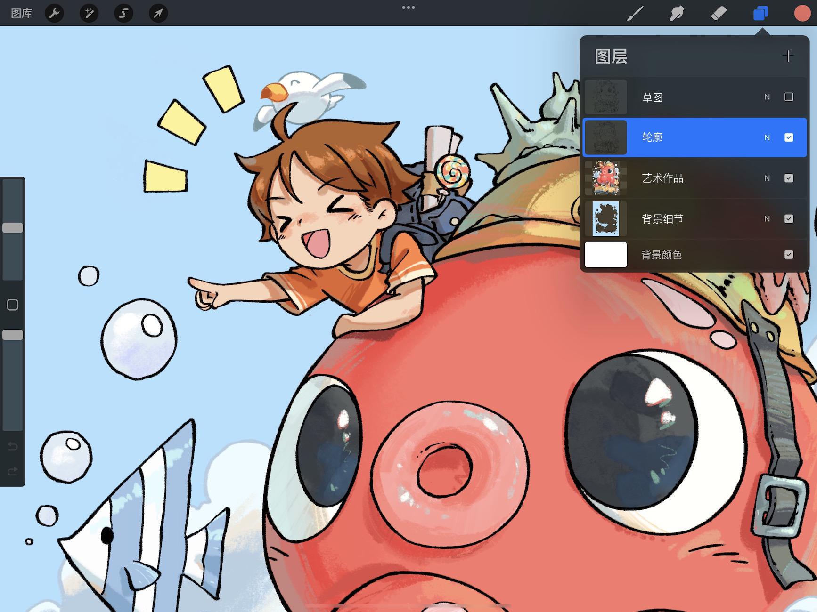Screen dimensions: 817x612
Task: Hide the 背景颜色 layer
Action: tap(789, 255)
